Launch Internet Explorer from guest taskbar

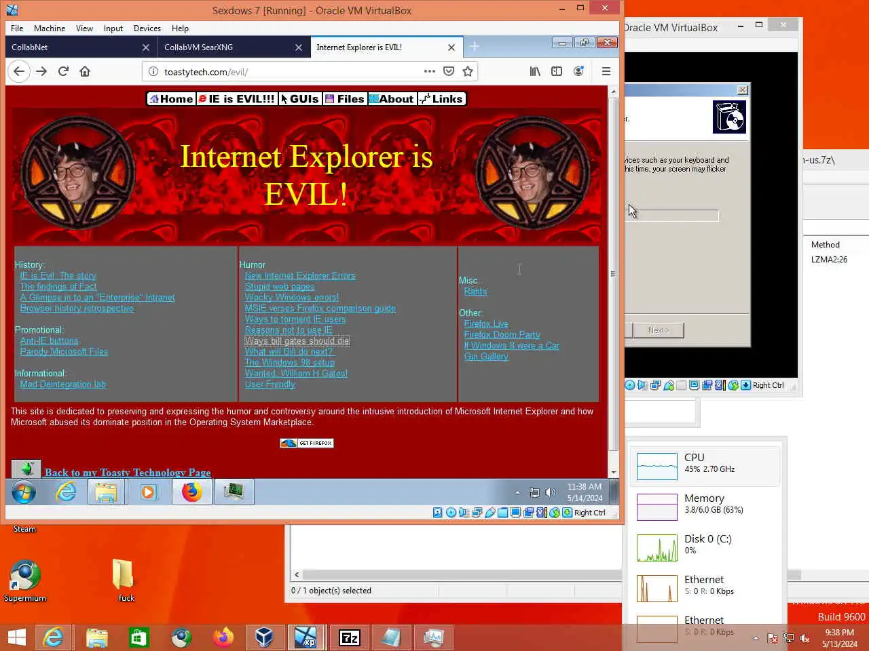click(66, 492)
